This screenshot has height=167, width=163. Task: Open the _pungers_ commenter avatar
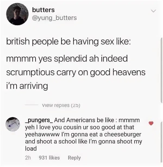[x=13, y=124]
